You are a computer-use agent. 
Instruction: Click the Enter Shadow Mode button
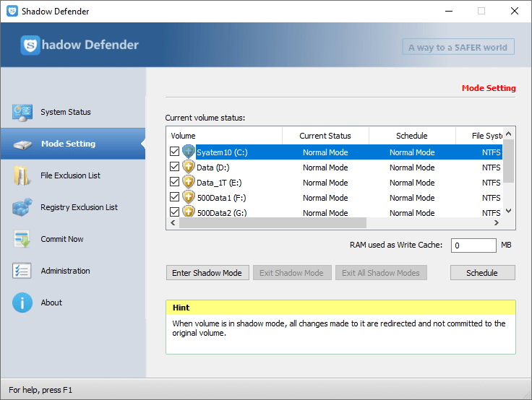click(x=207, y=273)
